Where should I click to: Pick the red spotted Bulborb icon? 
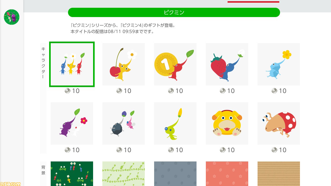click(x=279, y=123)
